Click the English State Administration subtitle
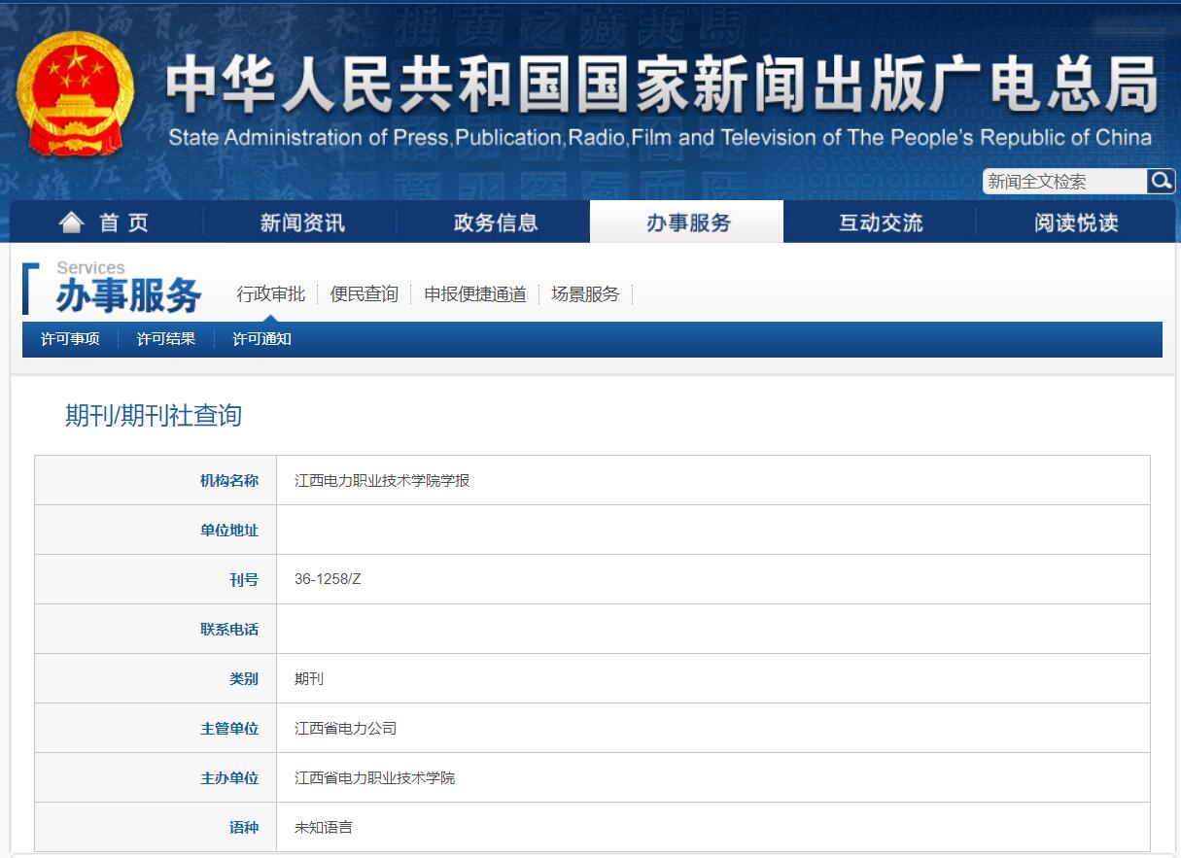 point(660,137)
